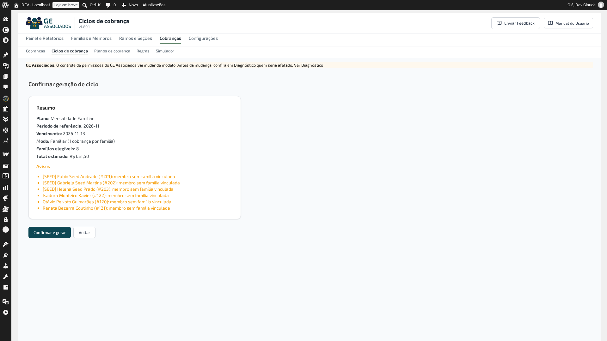This screenshot has height=341, width=607.
Task: Click the Loja em breve badge
Action: coord(66,5)
